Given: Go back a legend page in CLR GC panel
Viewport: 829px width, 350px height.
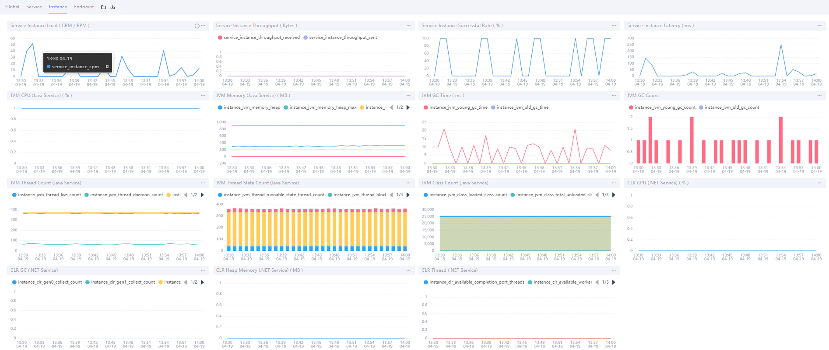Looking at the screenshot, I should 186,282.
